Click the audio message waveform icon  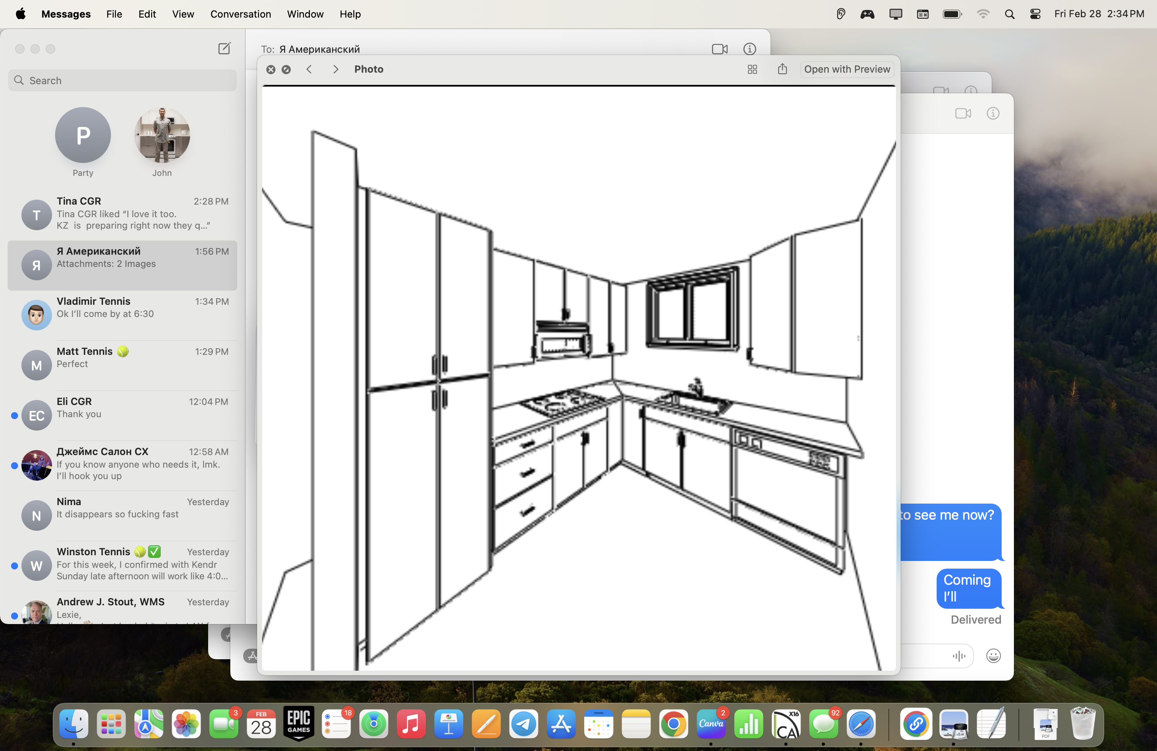[959, 656]
